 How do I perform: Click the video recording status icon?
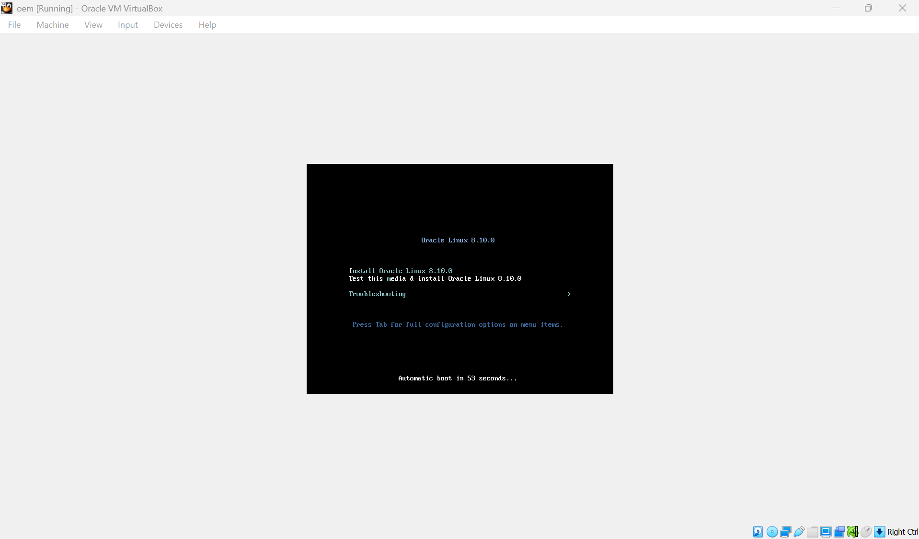click(x=839, y=532)
